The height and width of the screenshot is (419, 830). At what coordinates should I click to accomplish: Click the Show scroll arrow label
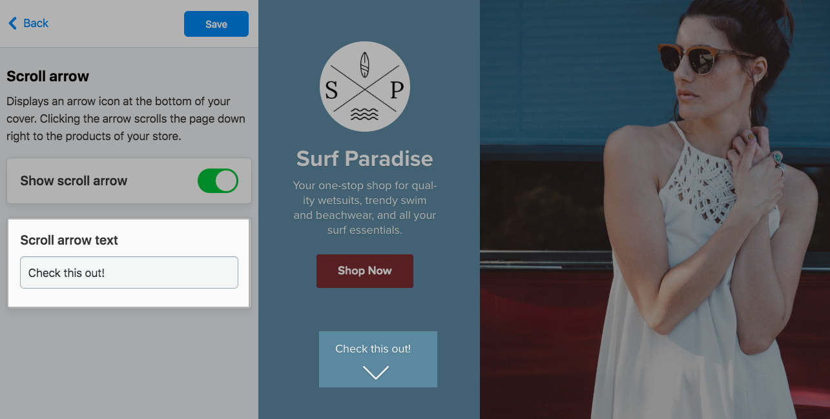pyautogui.click(x=74, y=181)
